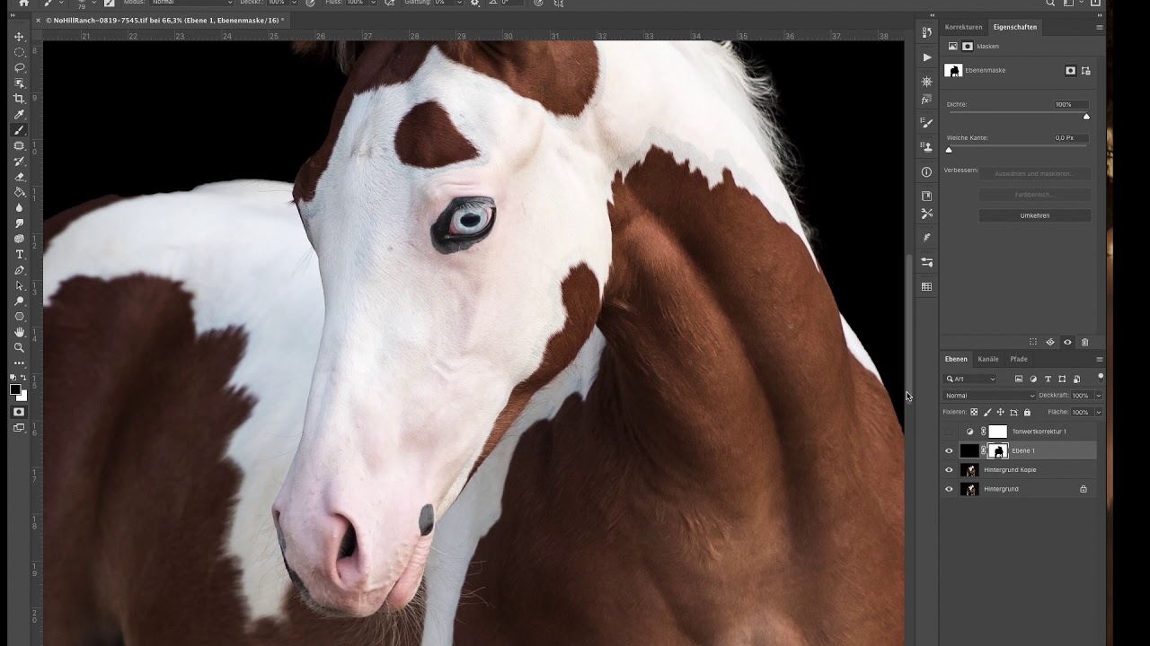Select the Eraser tool
Viewport: 1150px width, 646px height.
tap(19, 177)
